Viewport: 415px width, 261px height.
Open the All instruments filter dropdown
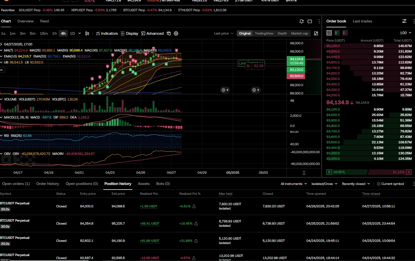point(294,184)
